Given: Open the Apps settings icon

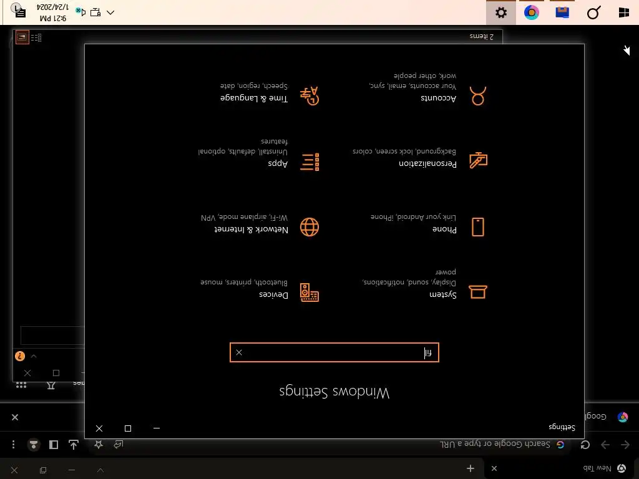Looking at the screenshot, I should tap(310, 162).
